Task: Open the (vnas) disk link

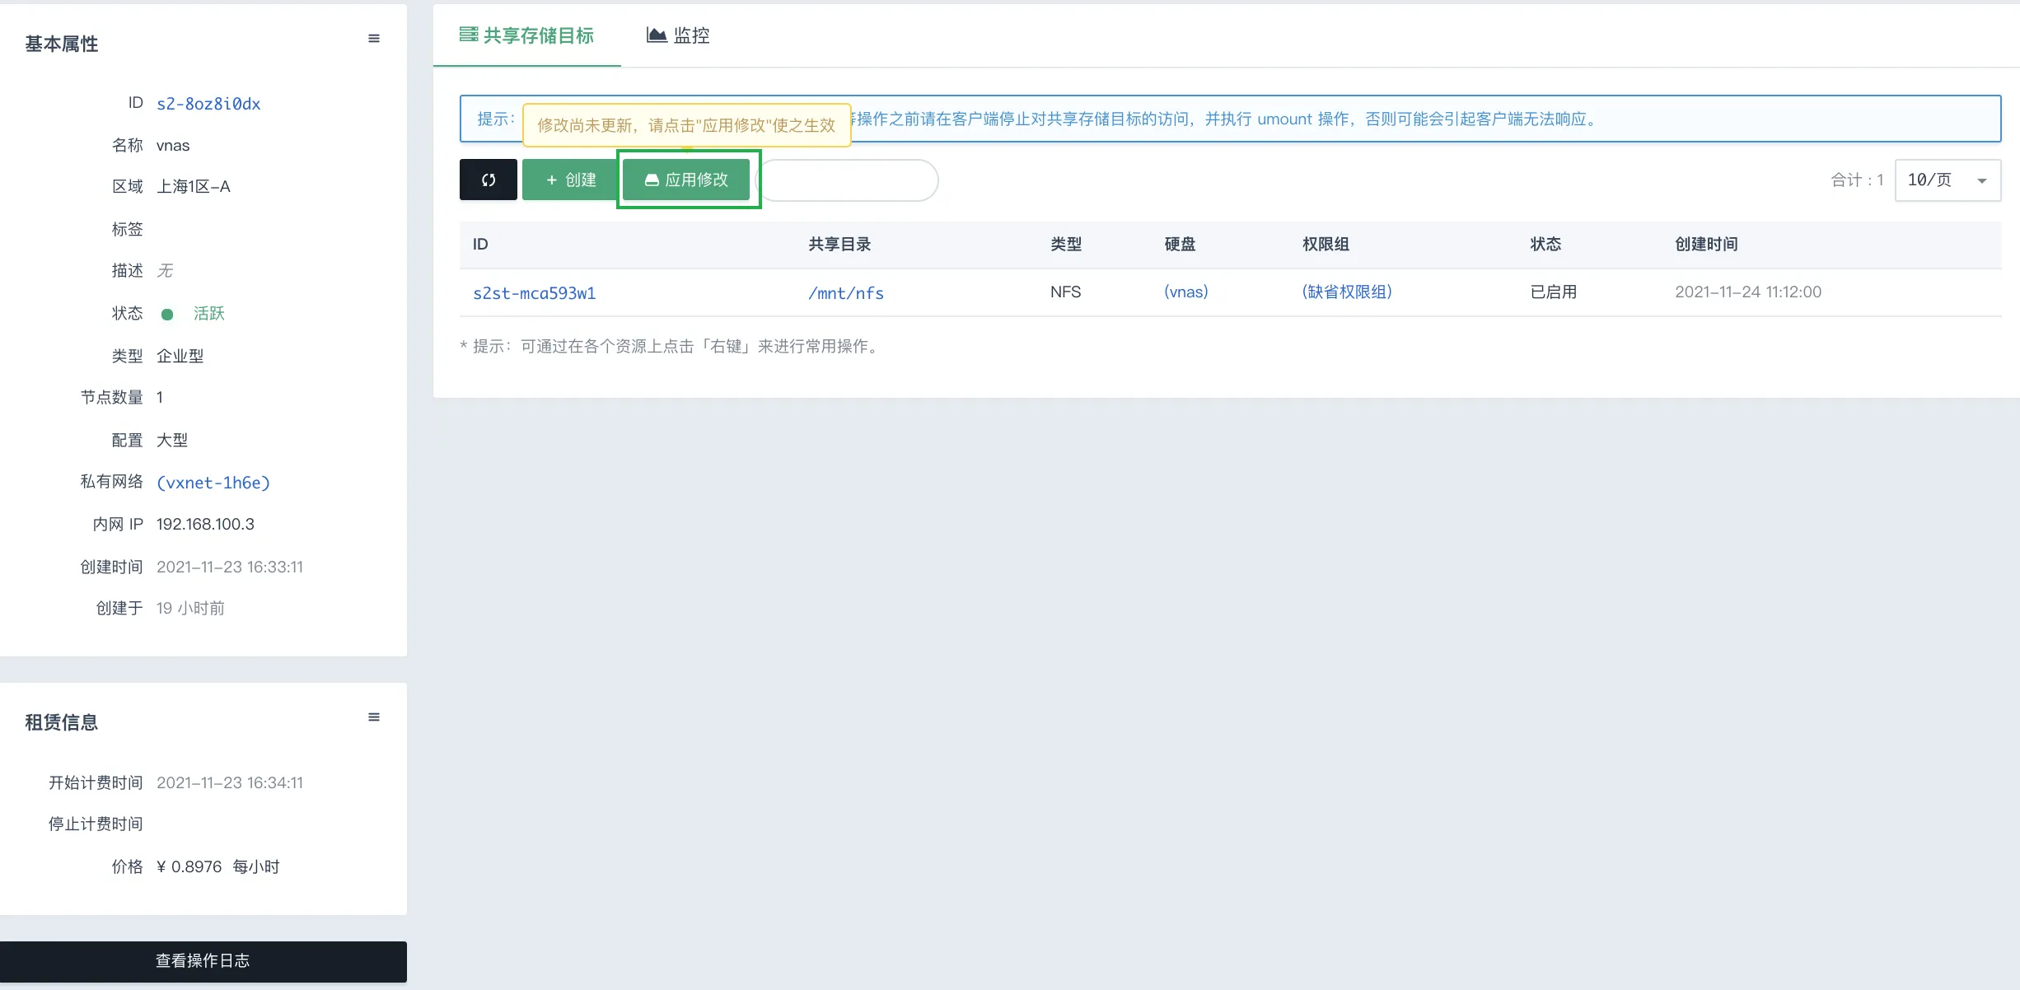Action: point(1186,292)
